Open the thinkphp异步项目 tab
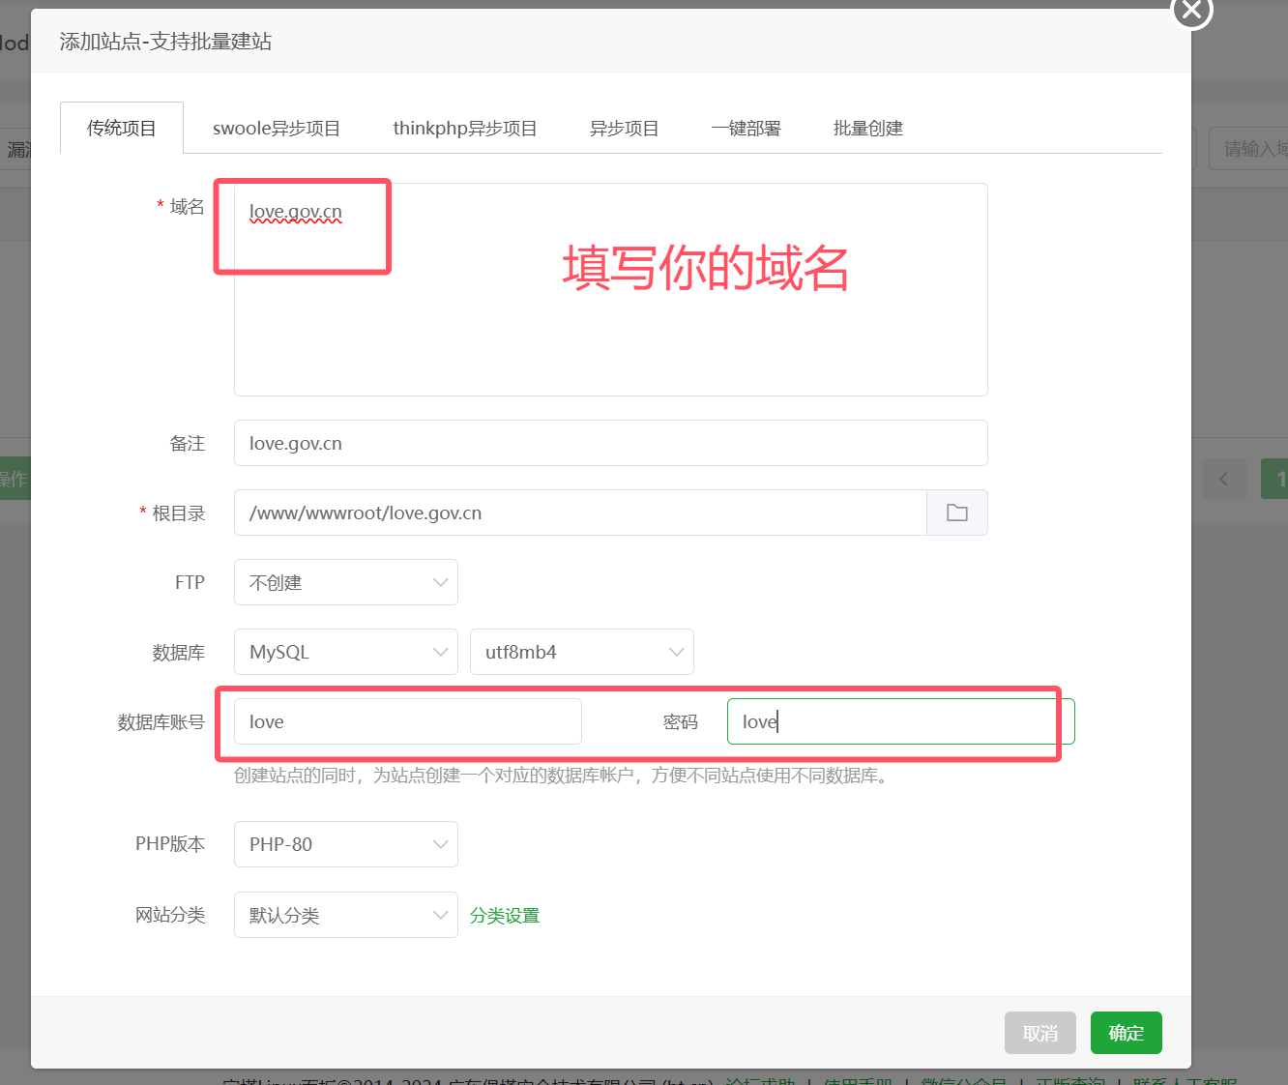The width and height of the screenshot is (1288, 1085). click(x=464, y=129)
